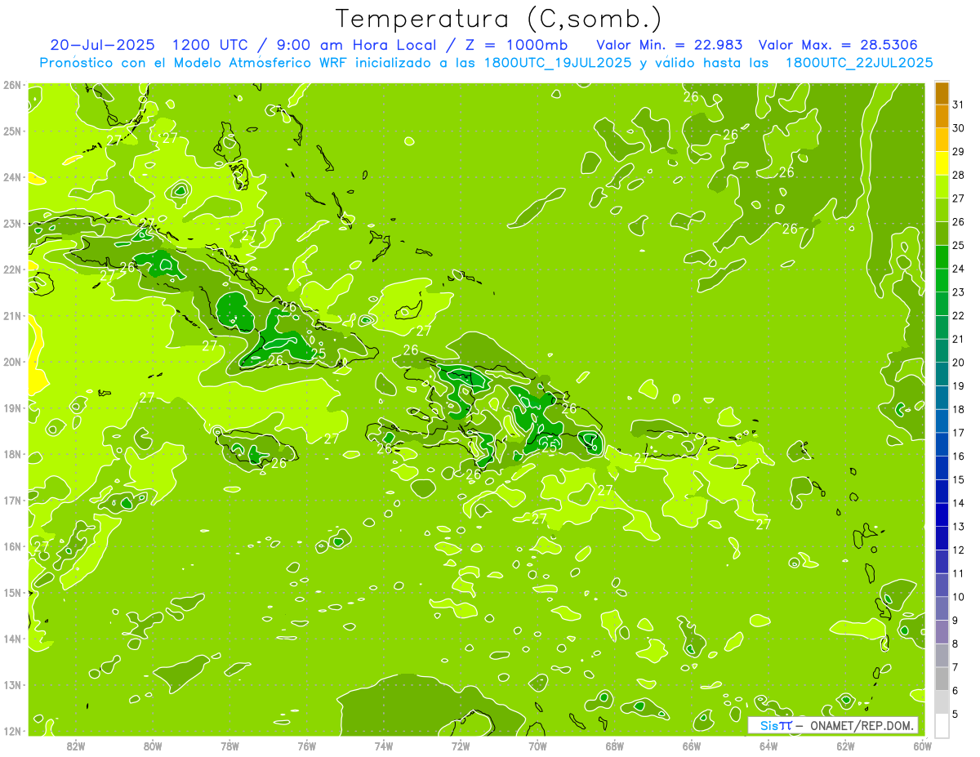Pick the dark blue swatch between 13 and 14
Viewport: 980px width, 757px height.
[942, 514]
